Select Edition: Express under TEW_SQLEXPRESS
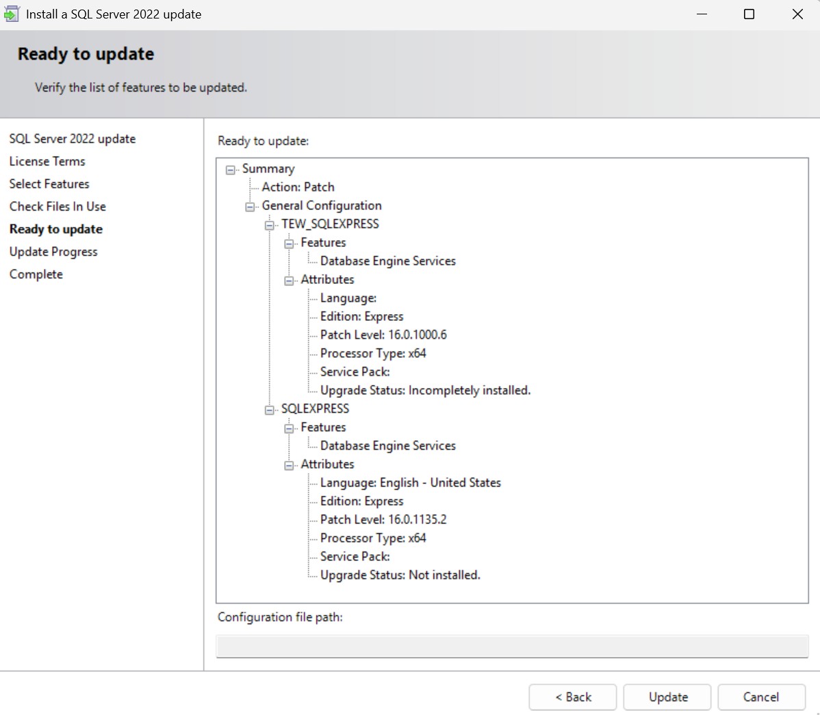The image size is (820, 715). coord(362,317)
